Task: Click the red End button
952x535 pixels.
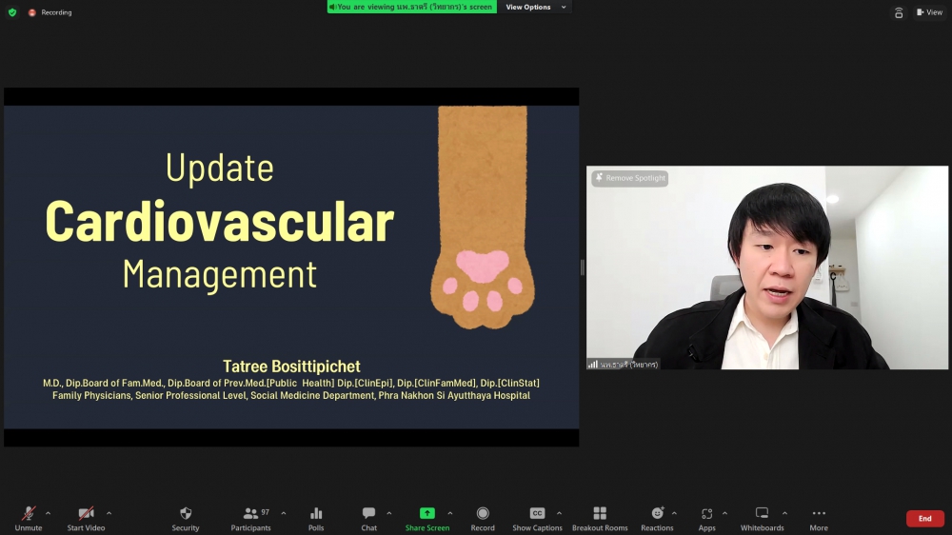Action: click(x=924, y=519)
